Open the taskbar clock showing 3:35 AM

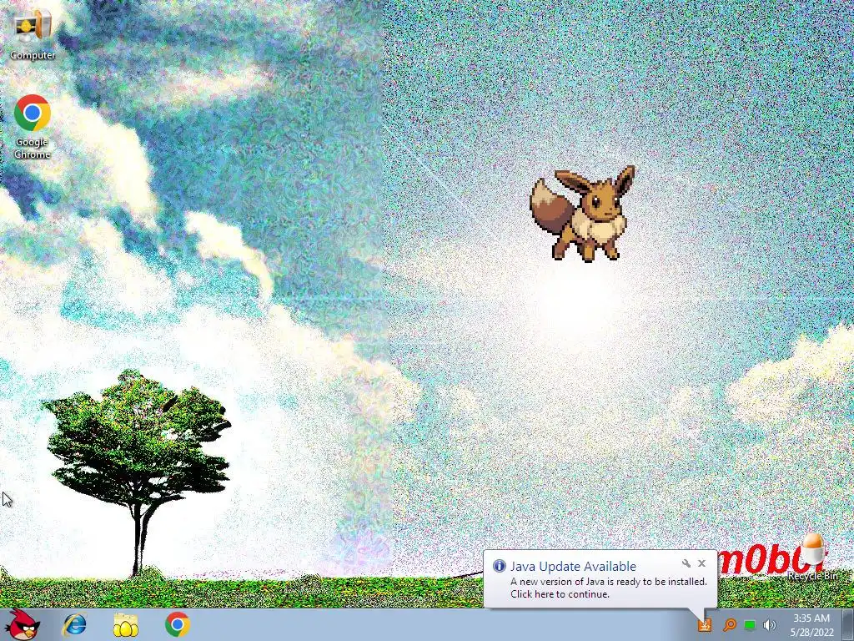812,625
